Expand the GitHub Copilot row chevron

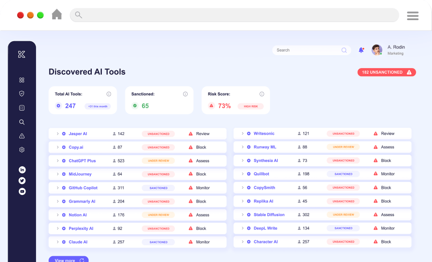pyautogui.click(x=57, y=188)
